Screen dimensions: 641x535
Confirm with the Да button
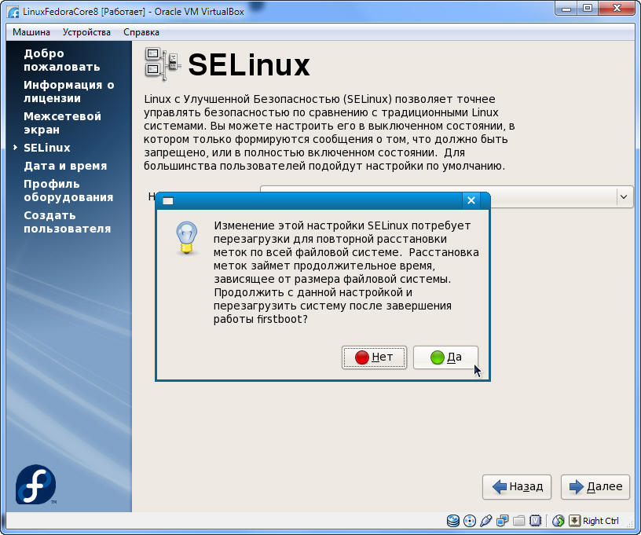(445, 357)
